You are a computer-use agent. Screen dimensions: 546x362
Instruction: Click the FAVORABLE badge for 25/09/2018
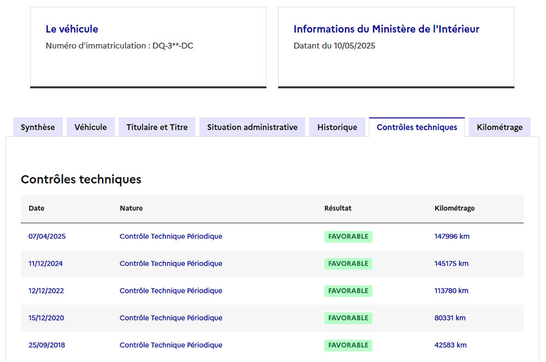pyautogui.click(x=348, y=345)
